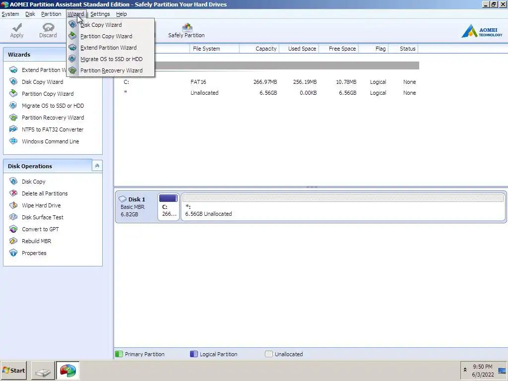Click Partition Copy Wizard icon in Wizards panel
The image size is (508, 381).
click(13, 94)
